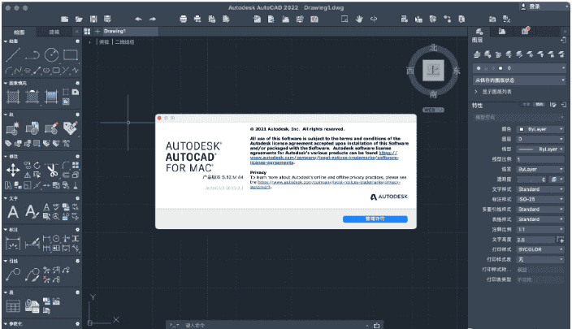Click the Create Block tool

click(13, 128)
